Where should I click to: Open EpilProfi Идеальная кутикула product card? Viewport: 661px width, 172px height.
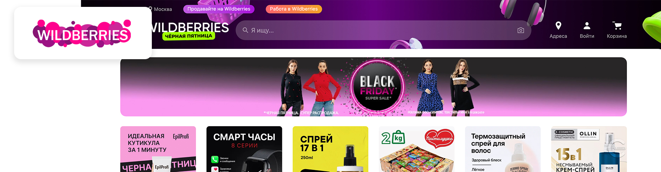[158, 149]
